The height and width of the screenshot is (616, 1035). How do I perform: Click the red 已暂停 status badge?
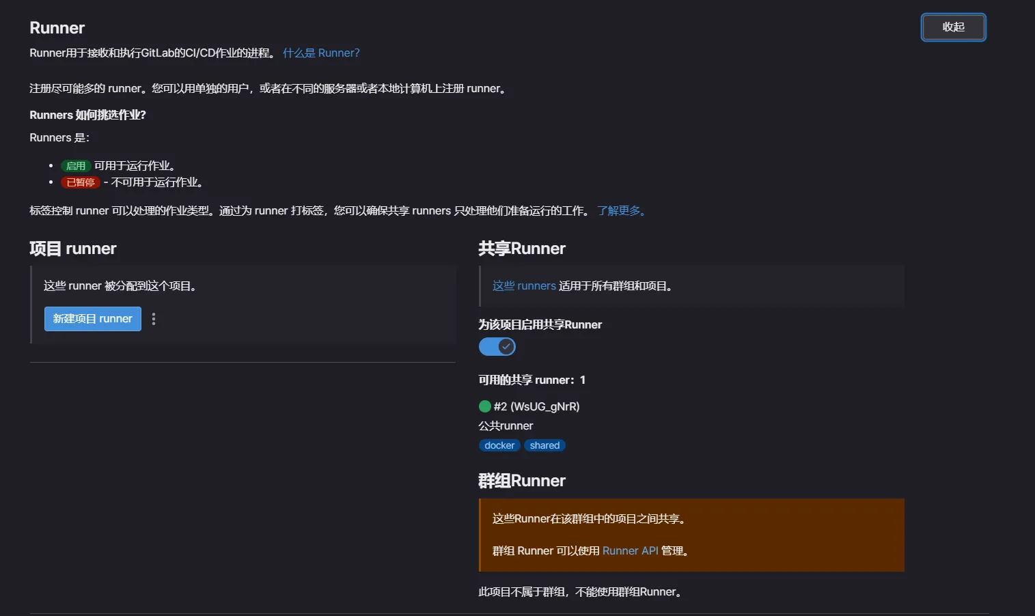tap(81, 182)
